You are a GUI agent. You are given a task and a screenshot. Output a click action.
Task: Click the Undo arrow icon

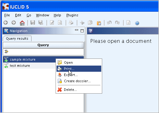(109, 22)
